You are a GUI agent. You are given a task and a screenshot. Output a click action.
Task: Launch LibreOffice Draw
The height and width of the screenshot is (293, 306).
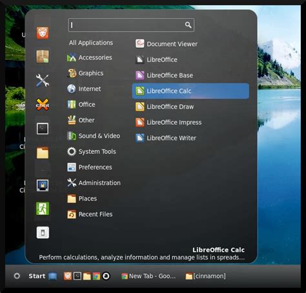[x=165, y=107]
